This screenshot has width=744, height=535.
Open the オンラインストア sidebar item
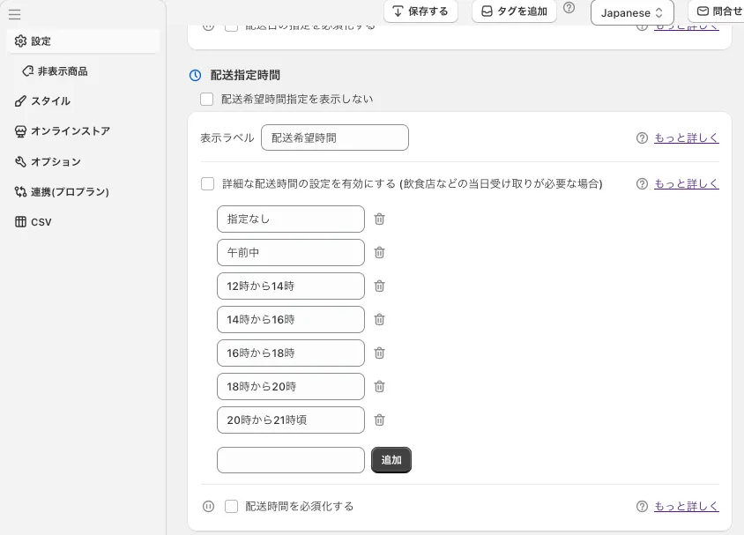[70, 131]
